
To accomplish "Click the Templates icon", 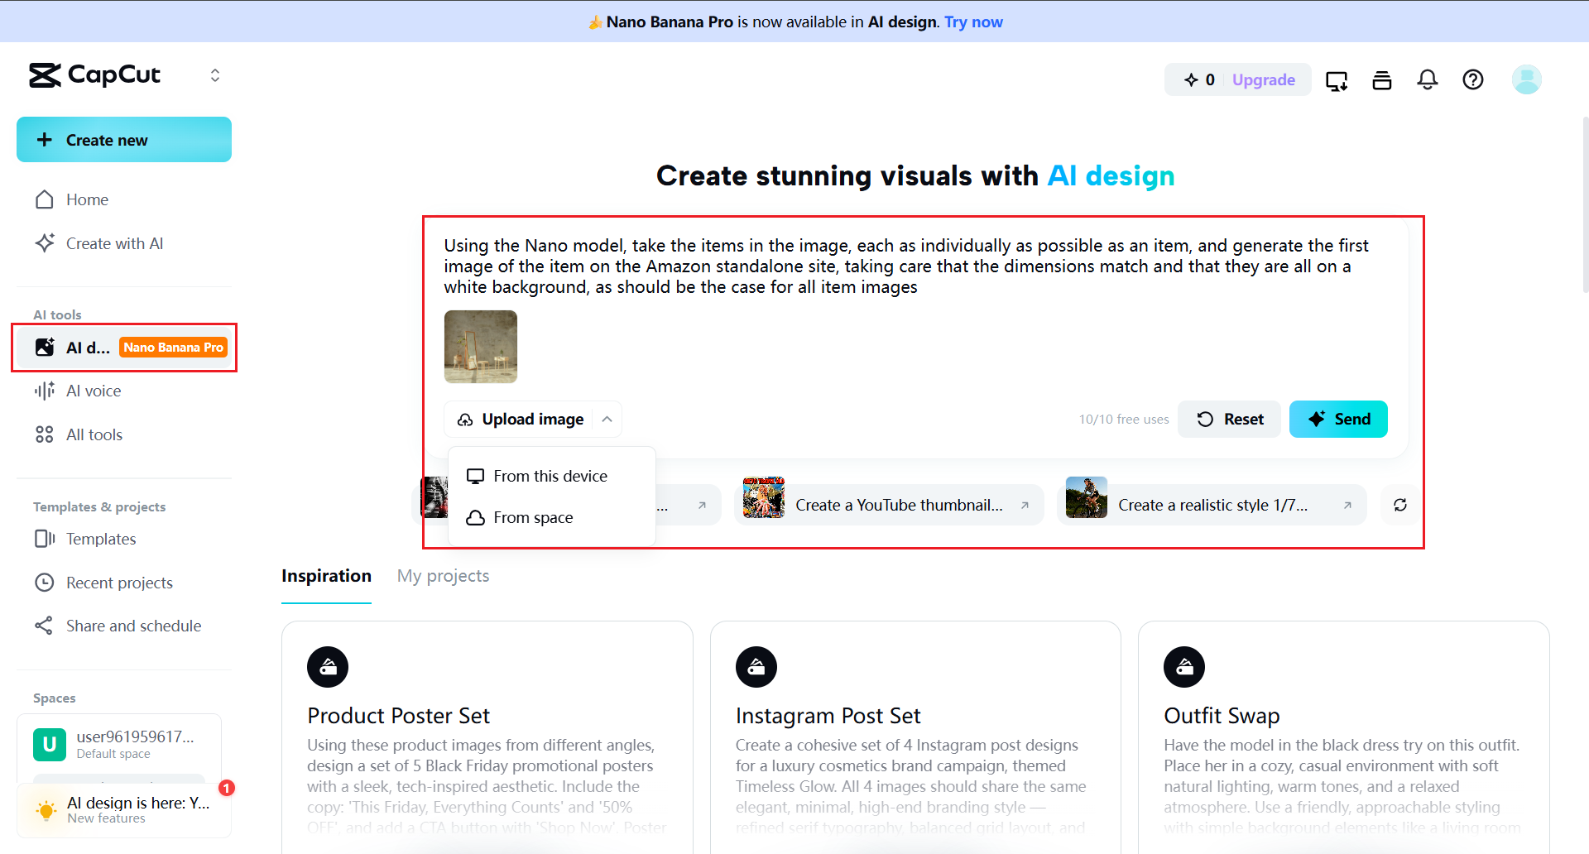I will click(45, 539).
